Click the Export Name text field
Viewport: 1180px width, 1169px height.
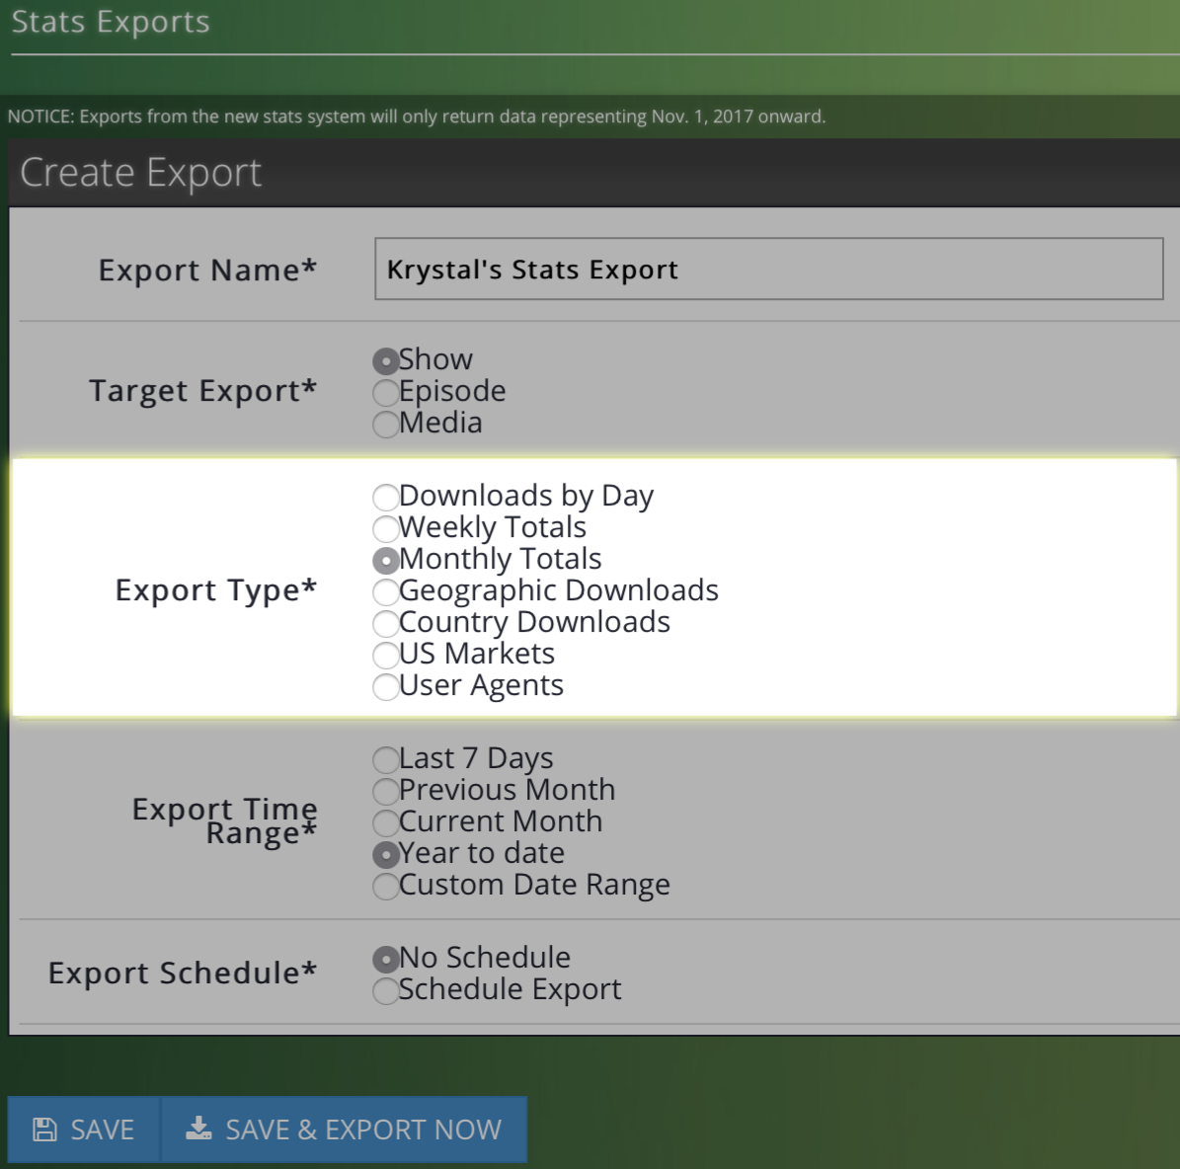[x=767, y=269]
